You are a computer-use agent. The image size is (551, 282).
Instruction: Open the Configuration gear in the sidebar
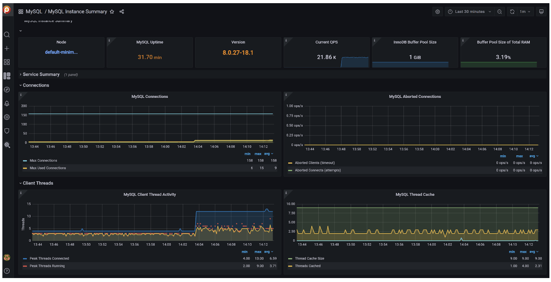coord(7,117)
